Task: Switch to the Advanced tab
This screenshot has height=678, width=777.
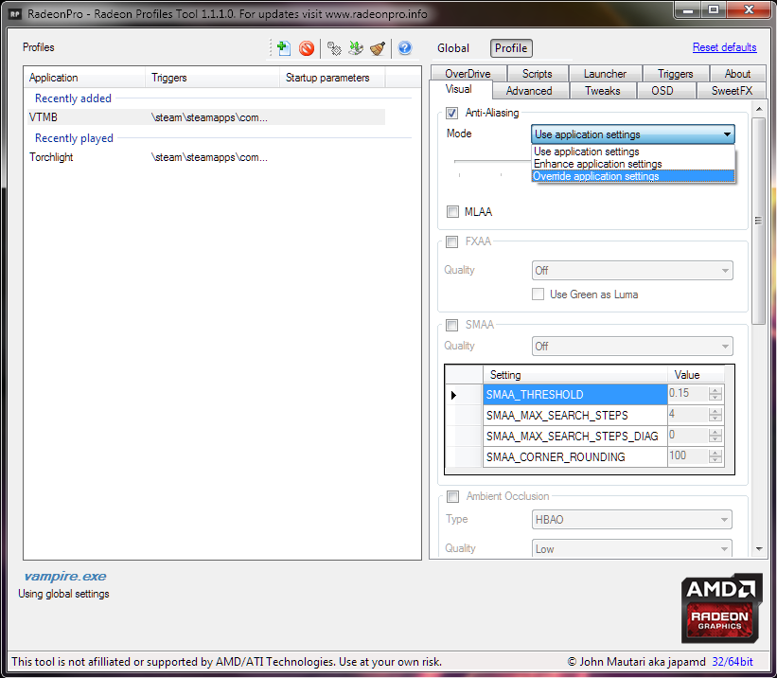Action: pos(529,91)
